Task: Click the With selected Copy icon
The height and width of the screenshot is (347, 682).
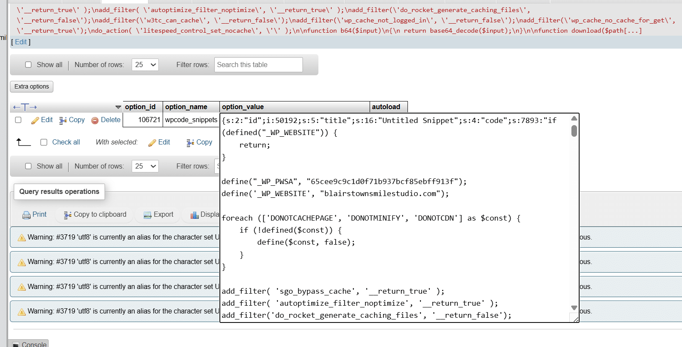Action: click(190, 143)
